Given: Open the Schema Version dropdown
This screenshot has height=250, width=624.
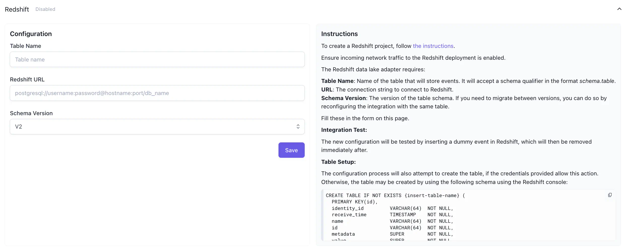Looking at the screenshot, I should (x=157, y=126).
